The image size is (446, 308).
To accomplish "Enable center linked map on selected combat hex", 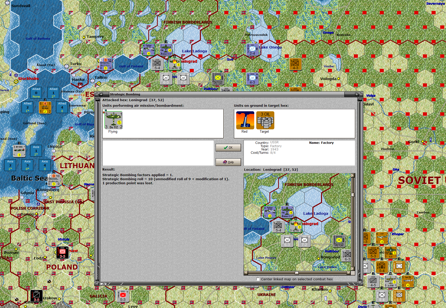I will (x=258, y=279).
